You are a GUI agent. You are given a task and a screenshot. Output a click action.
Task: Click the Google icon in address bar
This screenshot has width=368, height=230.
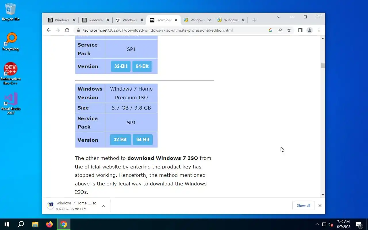[270, 30]
